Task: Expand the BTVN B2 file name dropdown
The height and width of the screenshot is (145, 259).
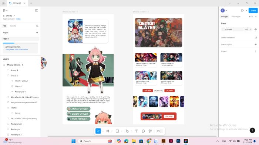Action: pyautogui.click(x=14, y=15)
